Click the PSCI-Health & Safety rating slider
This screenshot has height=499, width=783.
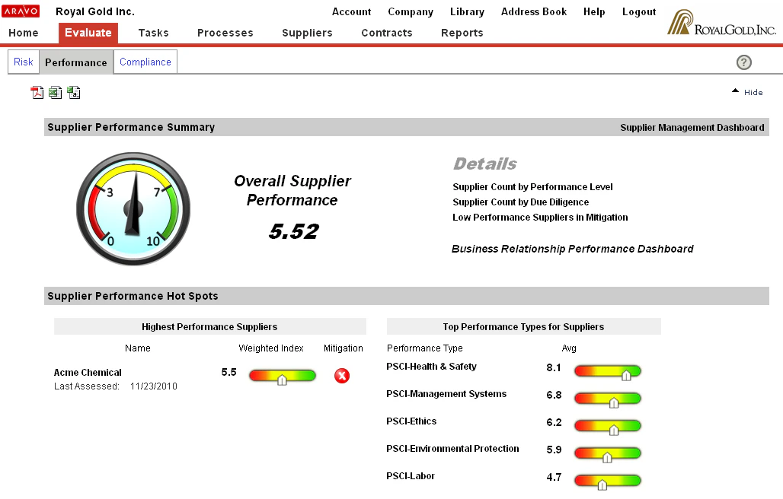point(607,370)
